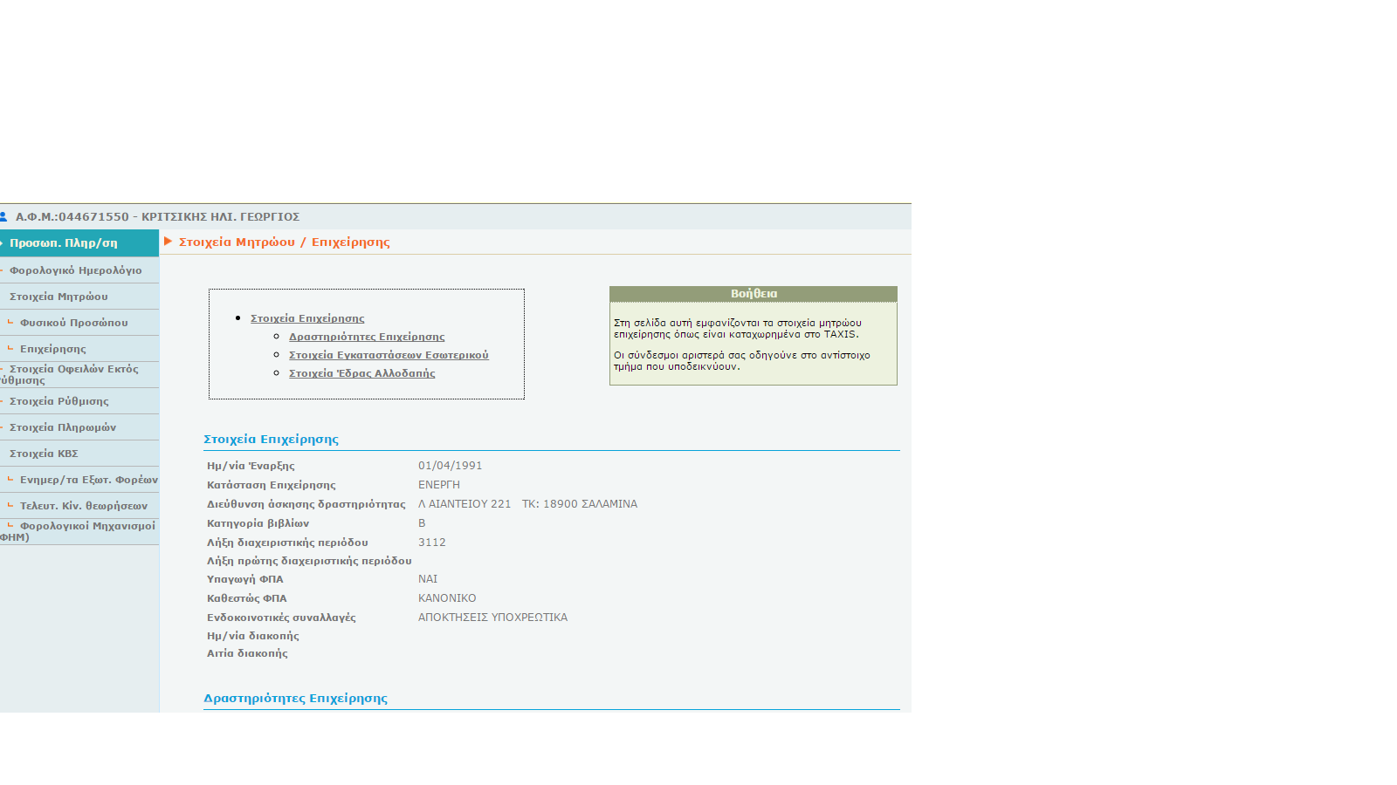Open the Προσωπ. Πληρ/ση menu header
This screenshot has width=1397, height=785.
[x=64, y=243]
